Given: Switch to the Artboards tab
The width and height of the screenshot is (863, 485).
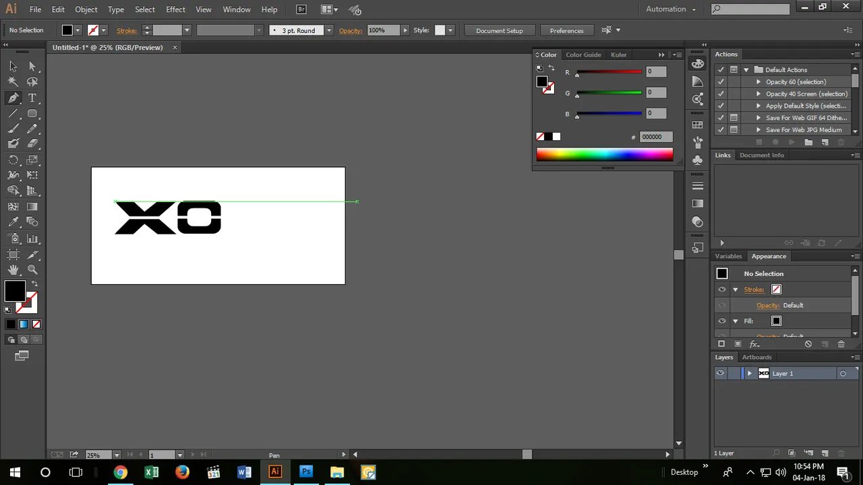Looking at the screenshot, I should pyautogui.click(x=756, y=357).
